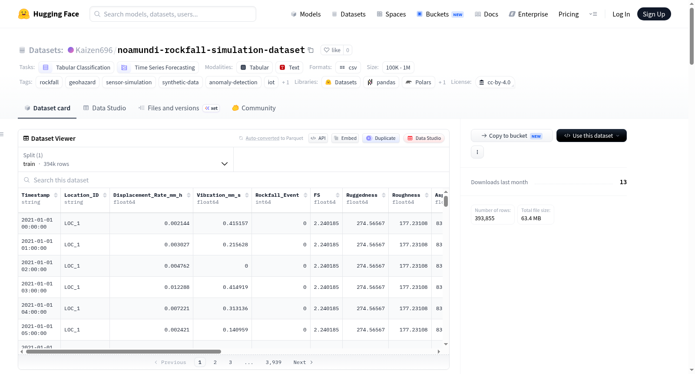Sort the Displacement_Rate_mm_h column
The image size is (695, 374).
tap(189, 195)
